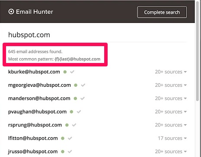Click green status dot beside lfitton@hubspot.com
The width and height of the screenshot is (201, 157).
[x=63, y=138]
